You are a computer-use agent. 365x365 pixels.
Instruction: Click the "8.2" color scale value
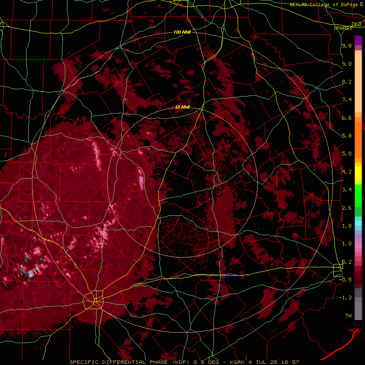point(347,82)
